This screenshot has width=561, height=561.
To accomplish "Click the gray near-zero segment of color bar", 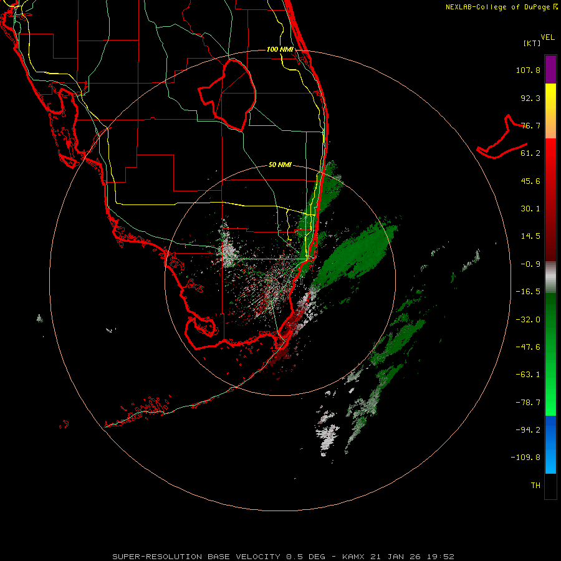I will pyautogui.click(x=550, y=277).
